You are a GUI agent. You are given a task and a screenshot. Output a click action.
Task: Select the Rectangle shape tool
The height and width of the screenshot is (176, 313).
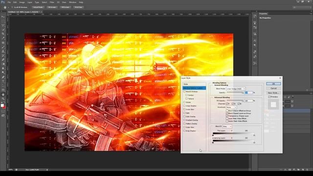pyautogui.click(x=3, y=90)
